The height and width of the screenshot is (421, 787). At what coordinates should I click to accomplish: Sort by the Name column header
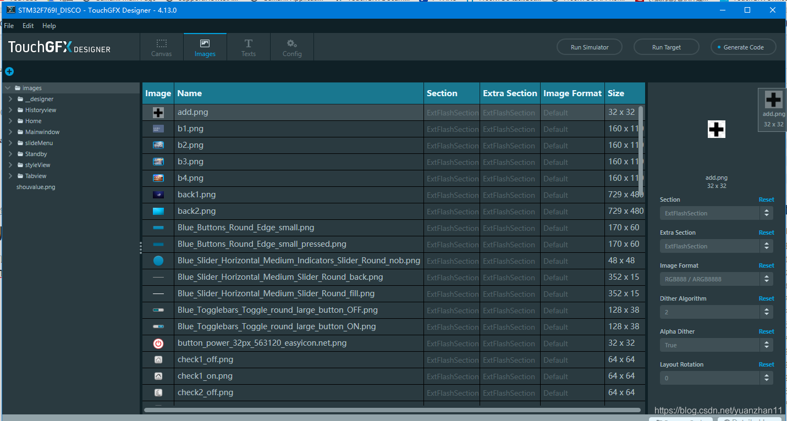click(299, 93)
